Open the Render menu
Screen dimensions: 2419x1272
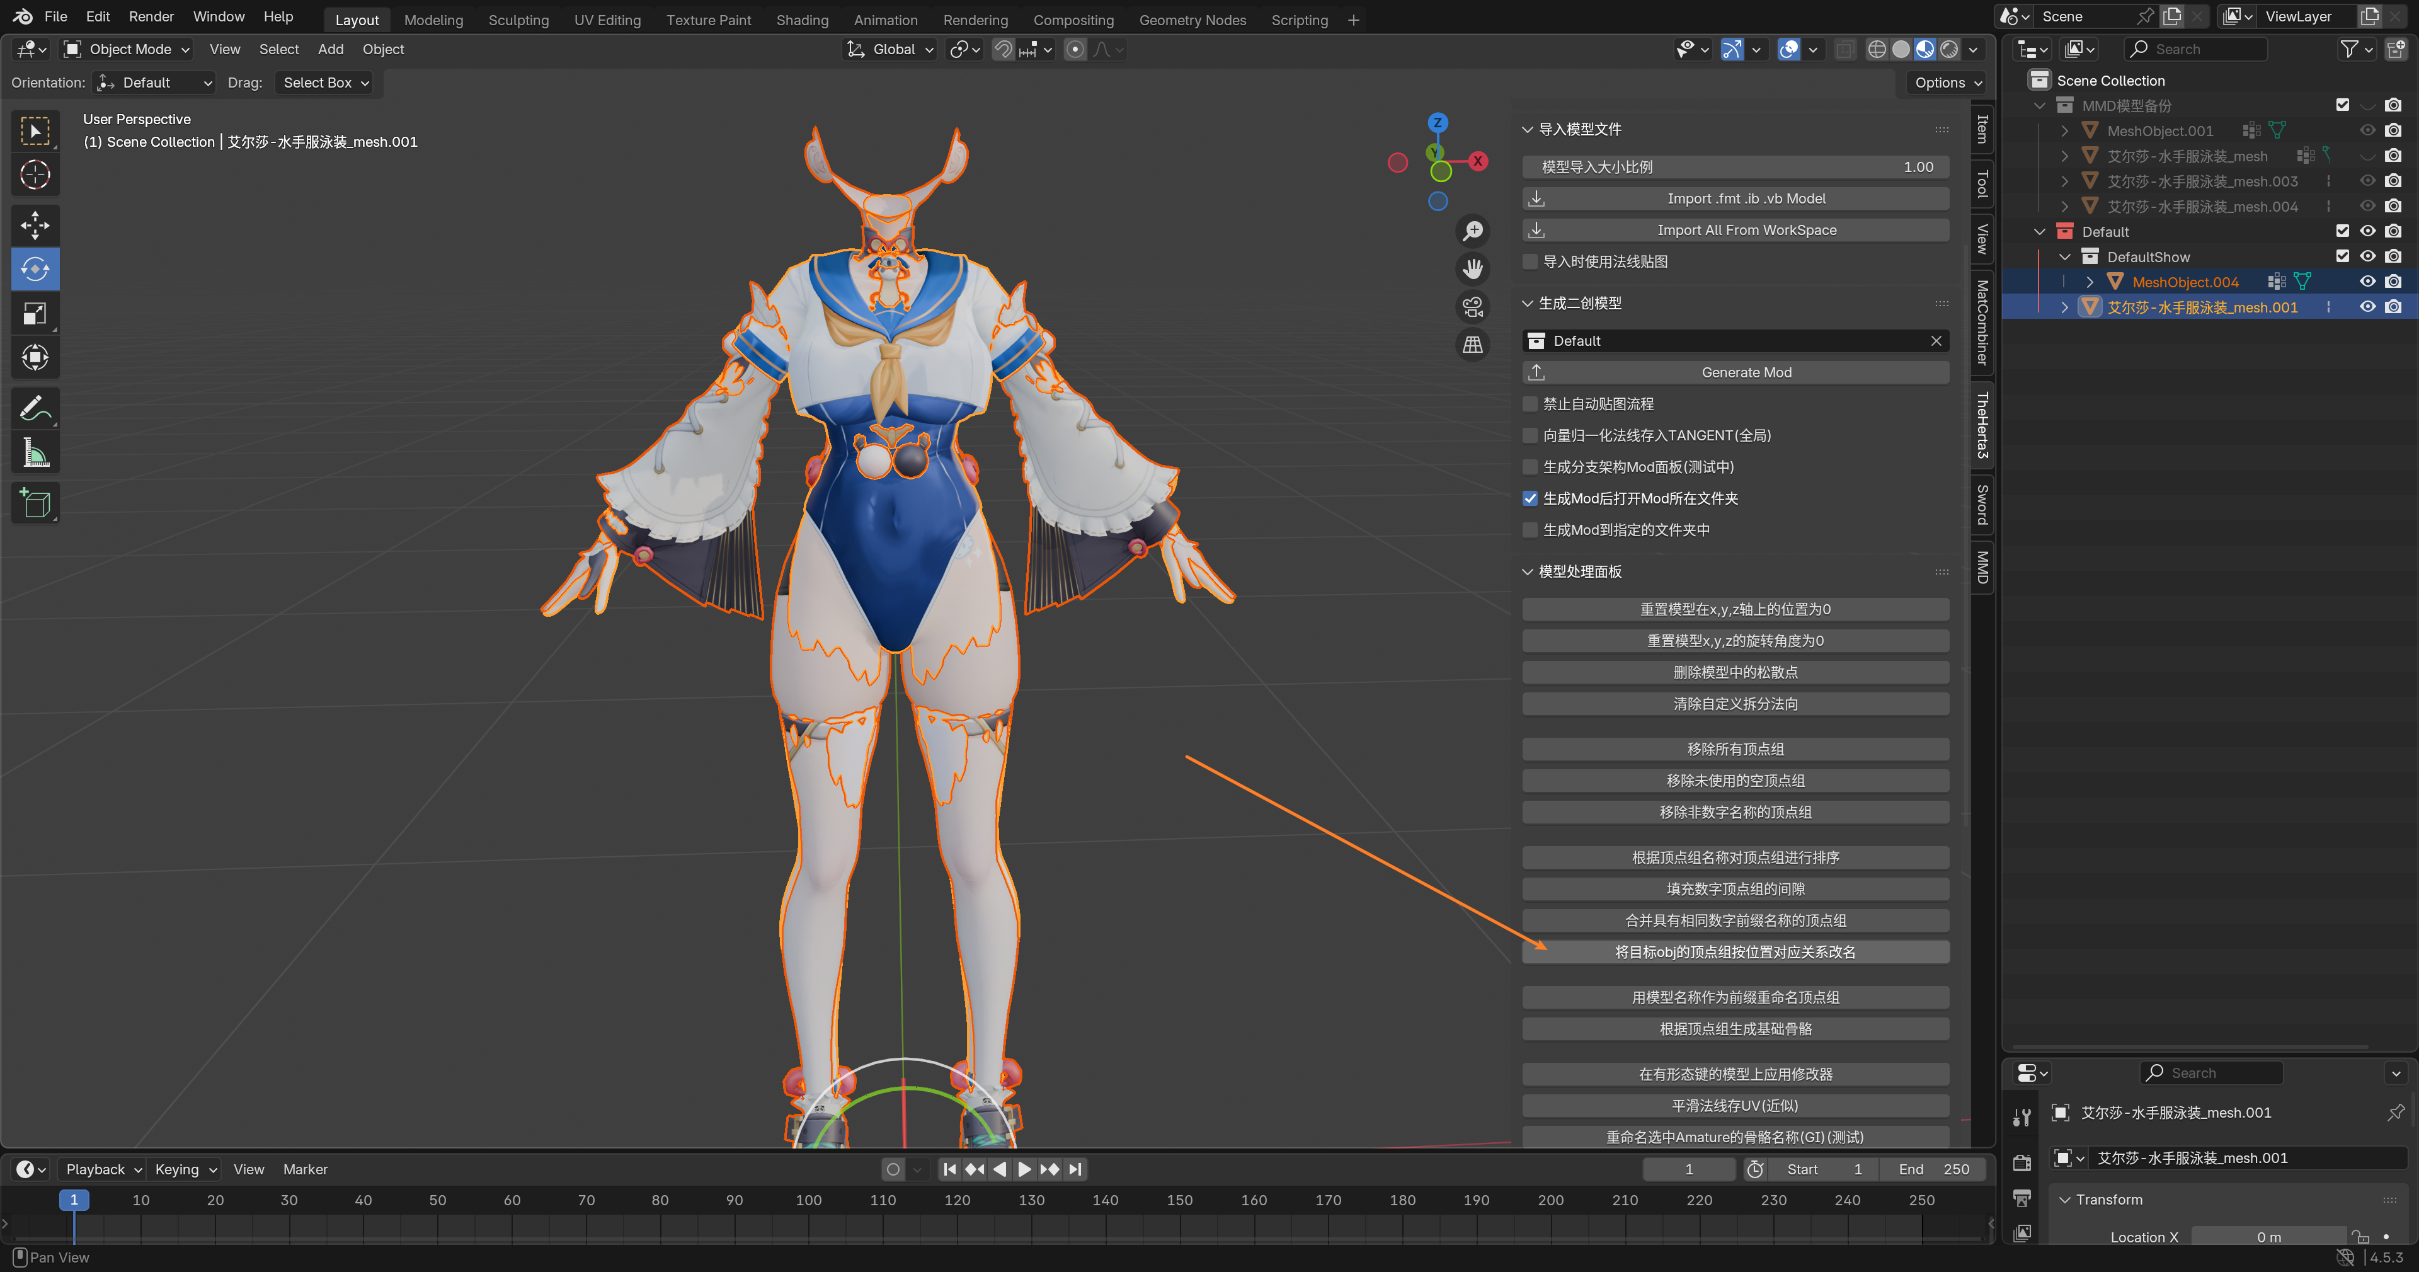[x=151, y=17]
